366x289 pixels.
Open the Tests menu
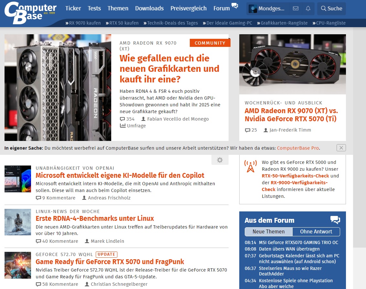pos(94,8)
